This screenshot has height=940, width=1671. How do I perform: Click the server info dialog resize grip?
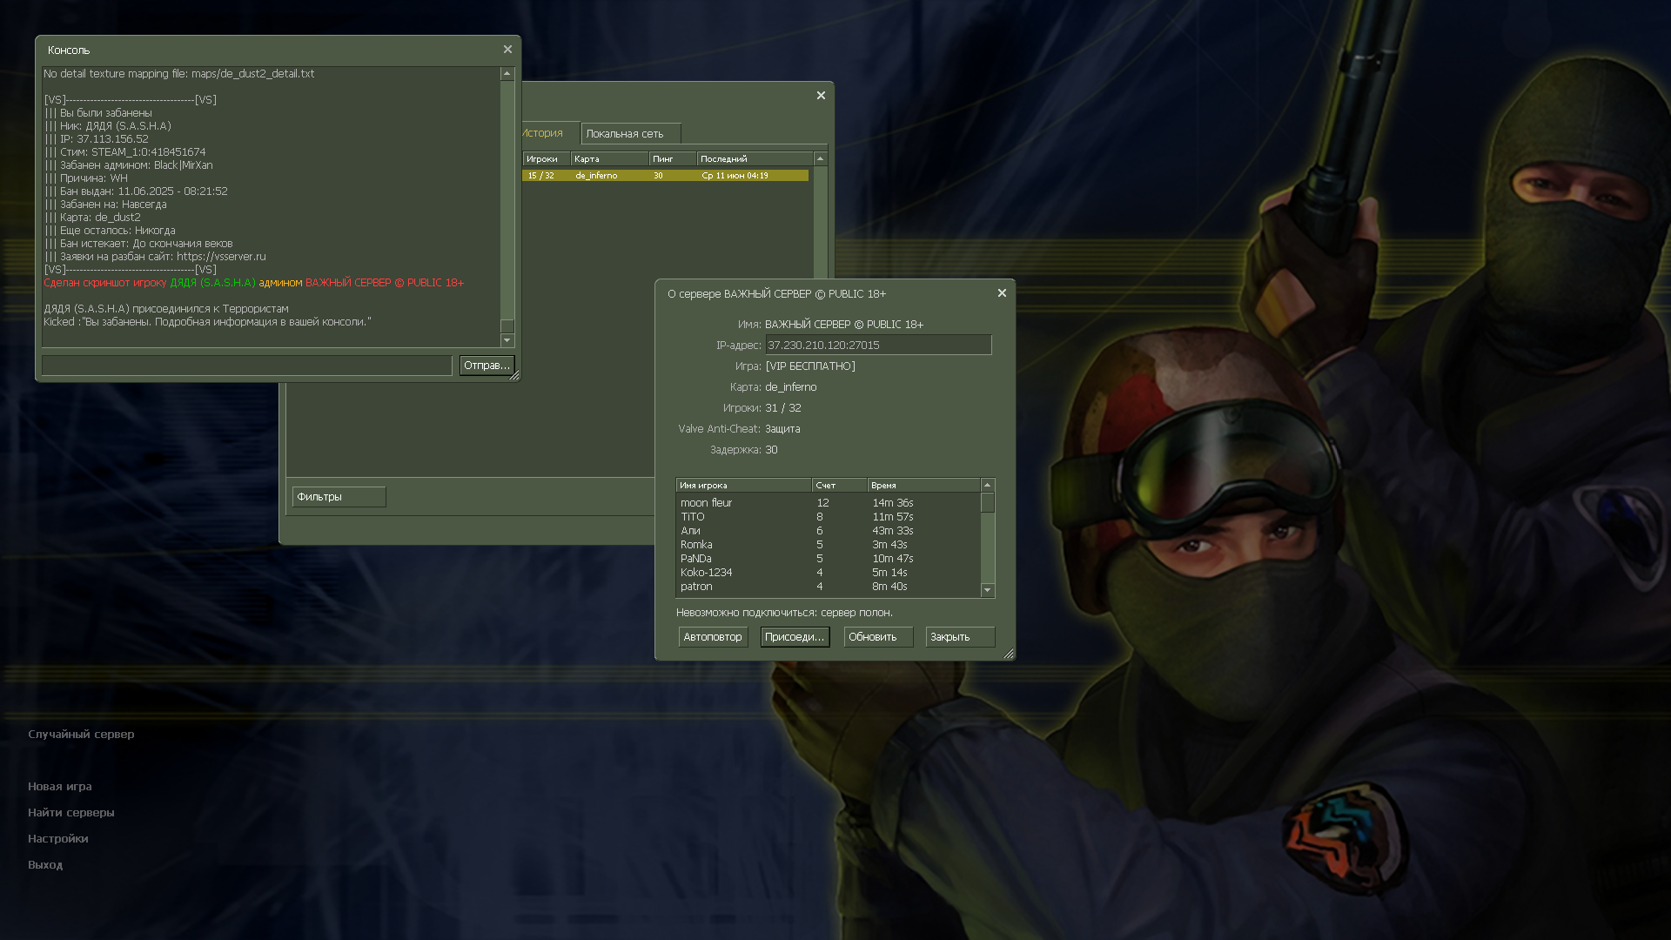pyautogui.click(x=1009, y=654)
